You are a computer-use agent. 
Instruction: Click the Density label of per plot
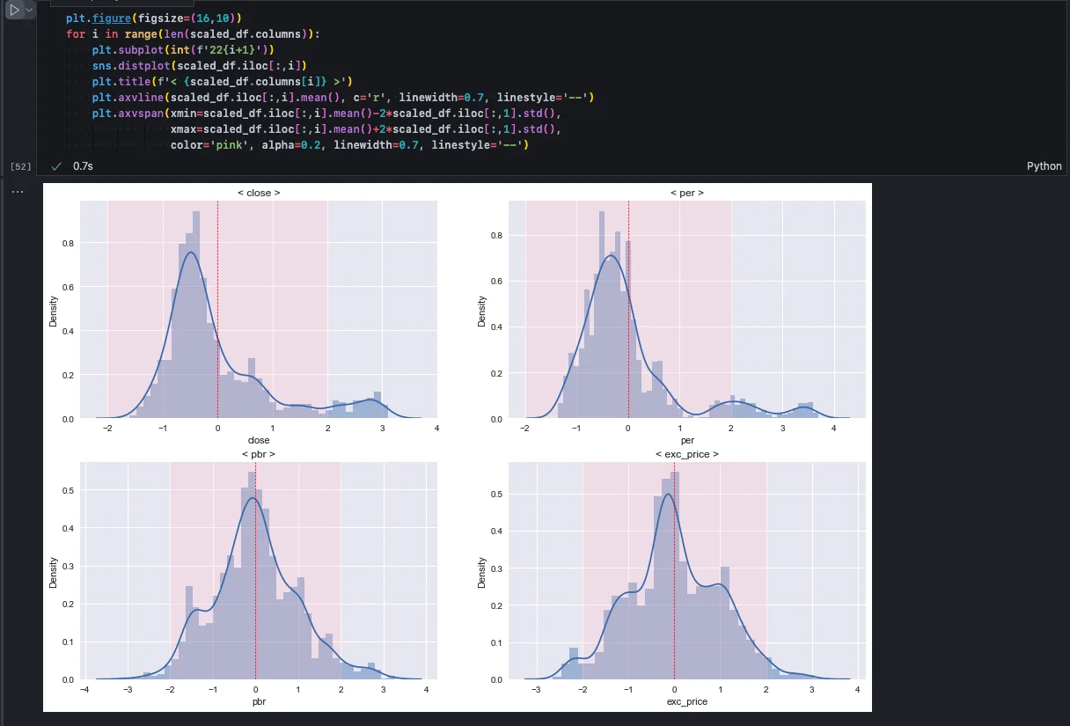[481, 312]
